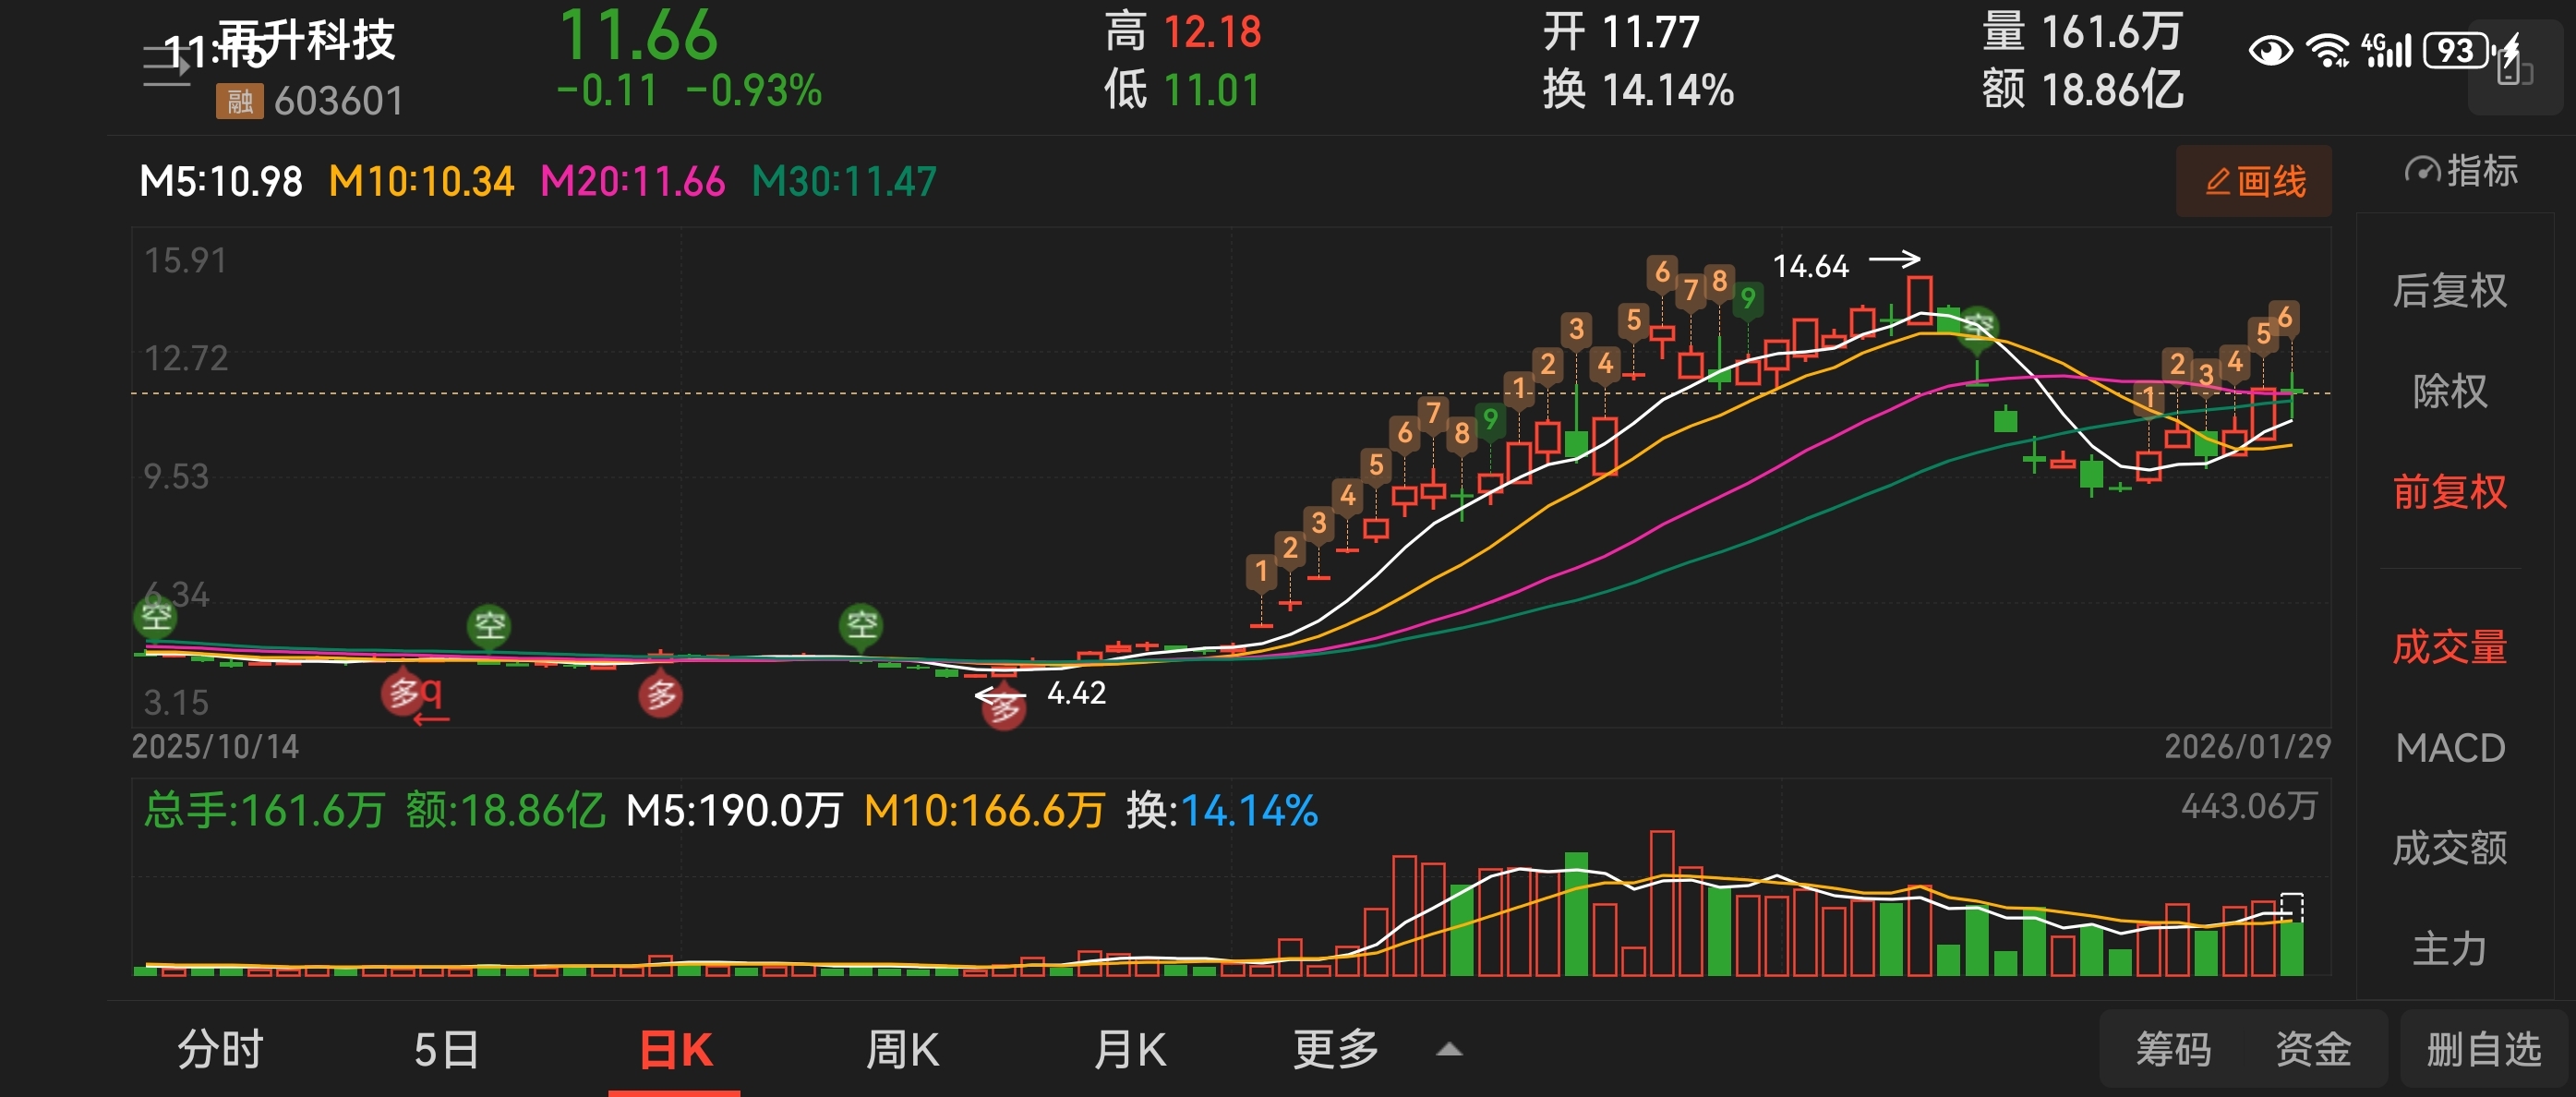This screenshot has width=2576, height=1097.
Task: Select 后复权 adjustment mode
Action: [x=2449, y=291]
